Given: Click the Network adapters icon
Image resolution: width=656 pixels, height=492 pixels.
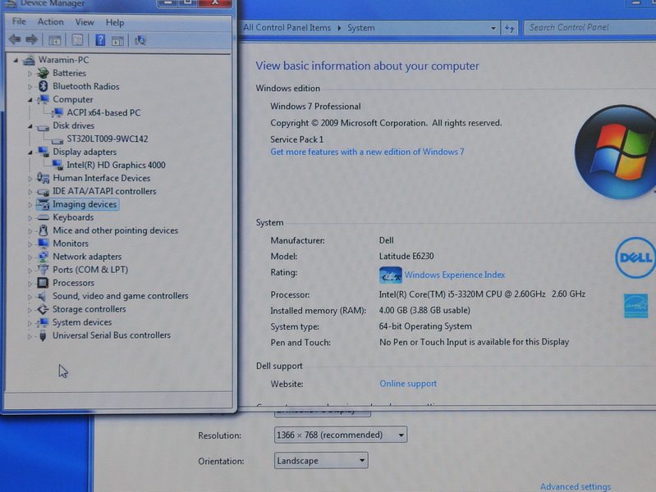Looking at the screenshot, I should coord(43,256).
